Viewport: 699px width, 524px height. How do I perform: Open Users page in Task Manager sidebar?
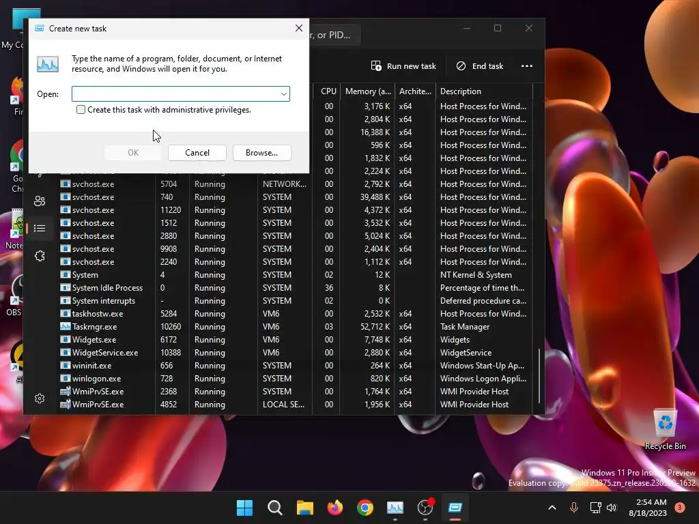click(x=40, y=201)
